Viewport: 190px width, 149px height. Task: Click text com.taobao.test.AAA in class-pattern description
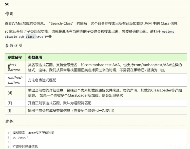[102, 65]
